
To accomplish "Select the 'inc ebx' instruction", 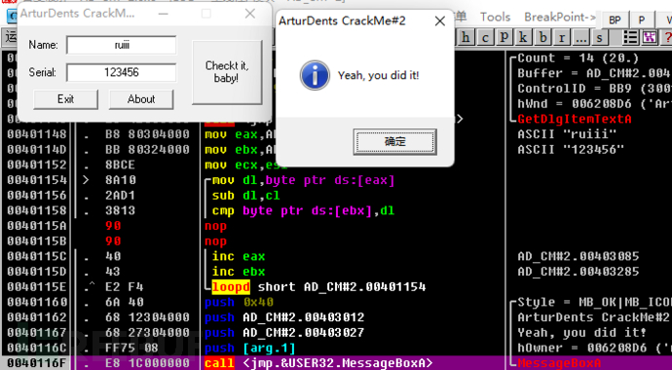I will [x=239, y=272].
